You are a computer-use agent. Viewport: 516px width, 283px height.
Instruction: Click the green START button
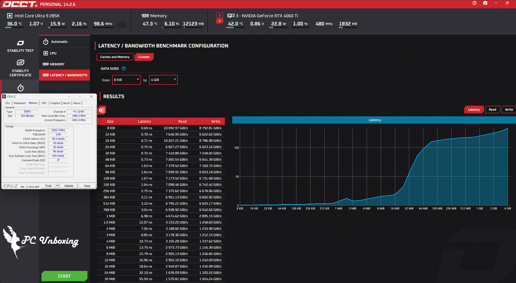pyautogui.click(x=64, y=276)
